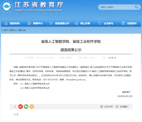142x122 pixels.
Task: Click the yellow star favorites icon
Action: [32, 107]
